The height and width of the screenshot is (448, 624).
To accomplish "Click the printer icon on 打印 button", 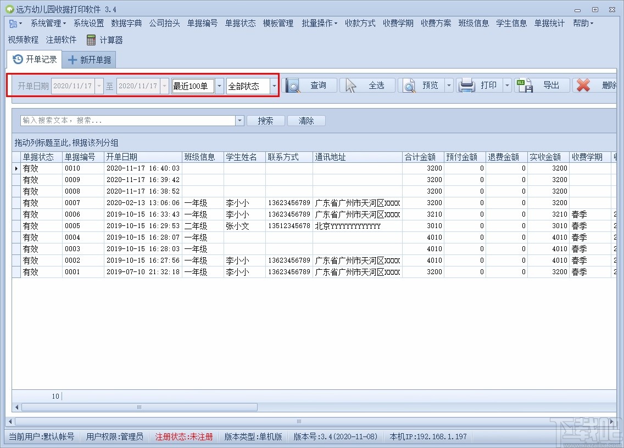I will [x=466, y=86].
